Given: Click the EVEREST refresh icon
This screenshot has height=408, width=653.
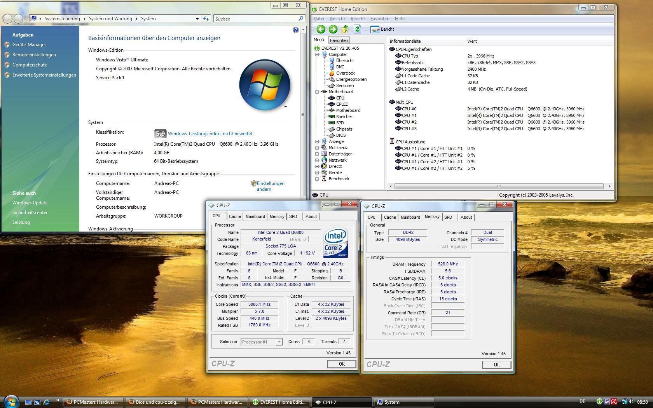Looking at the screenshot, I should (358, 29).
